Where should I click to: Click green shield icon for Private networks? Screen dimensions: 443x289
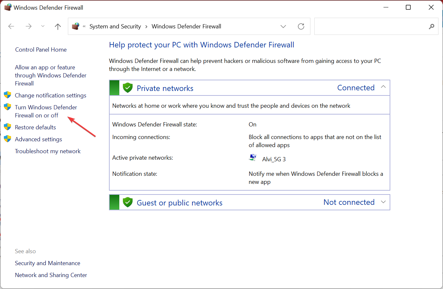pos(128,88)
